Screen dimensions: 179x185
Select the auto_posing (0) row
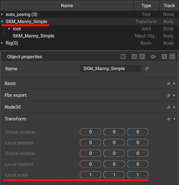click(89, 14)
